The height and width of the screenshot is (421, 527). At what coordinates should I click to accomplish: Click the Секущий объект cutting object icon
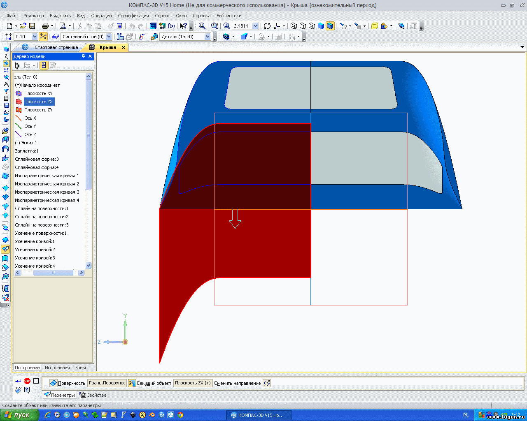pyautogui.click(x=132, y=383)
